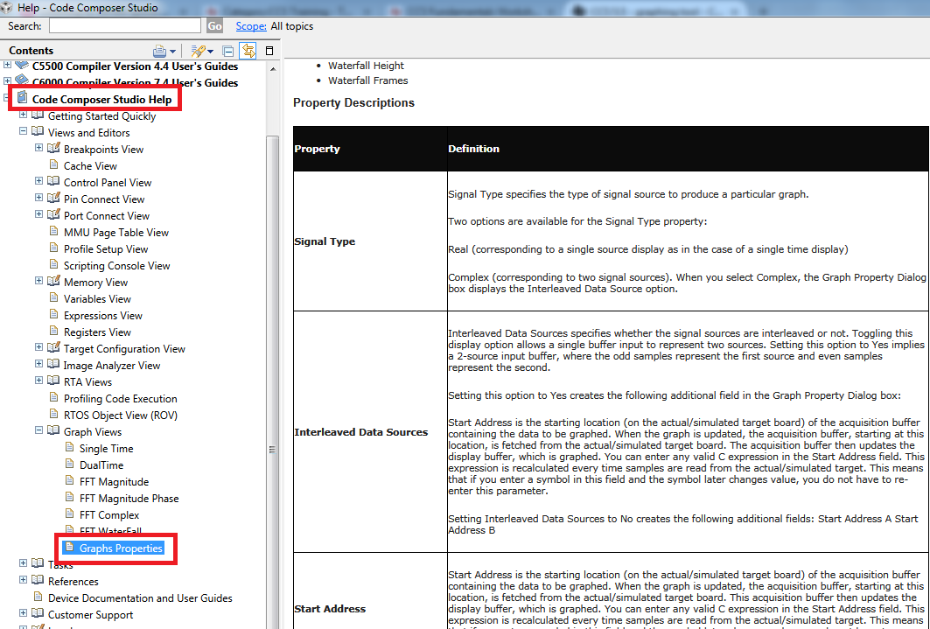Viewport: 930px width, 629px height.
Task: Click the C5500 Compiler guide book icon
Action: 22,65
